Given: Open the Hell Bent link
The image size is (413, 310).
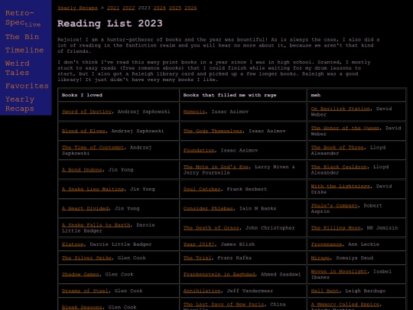Looking at the screenshot, I should pyautogui.click(x=325, y=291).
